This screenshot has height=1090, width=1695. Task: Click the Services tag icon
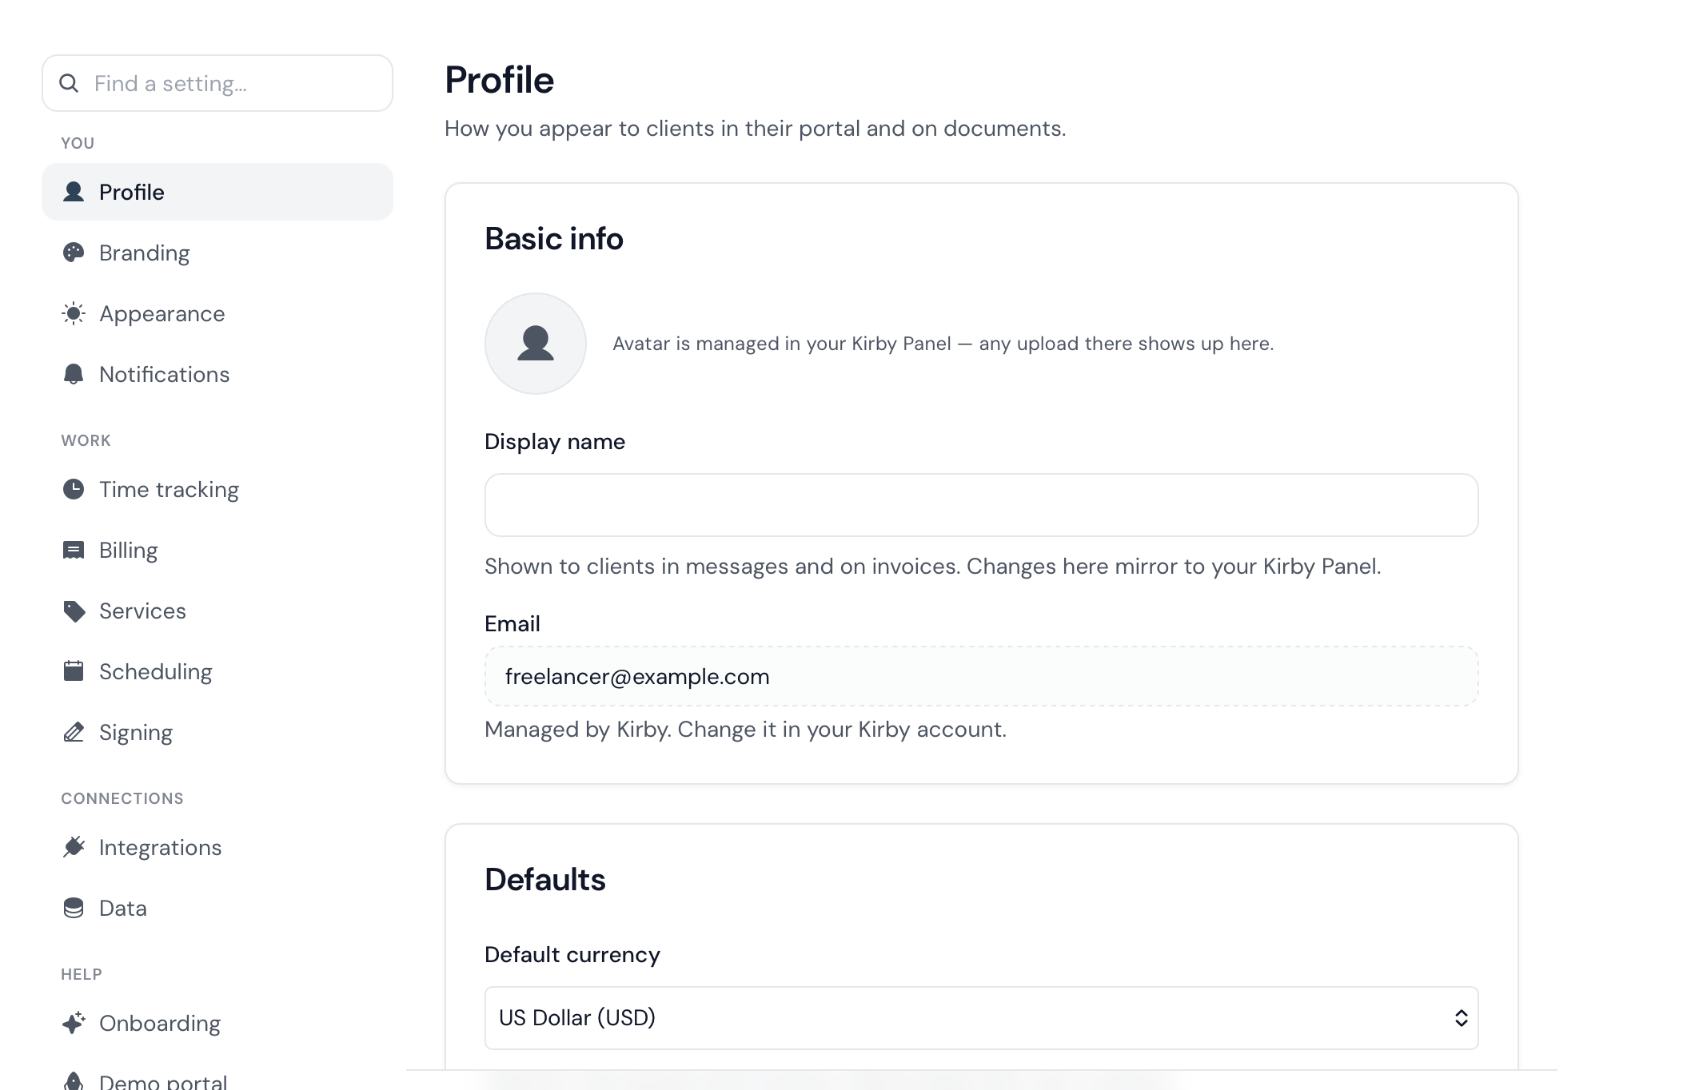tap(74, 611)
